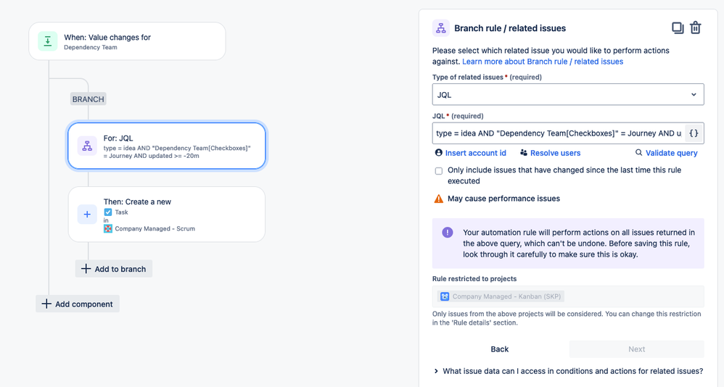This screenshot has width=724, height=387.
Task: Delete component using trash icon
Action: (696, 28)
